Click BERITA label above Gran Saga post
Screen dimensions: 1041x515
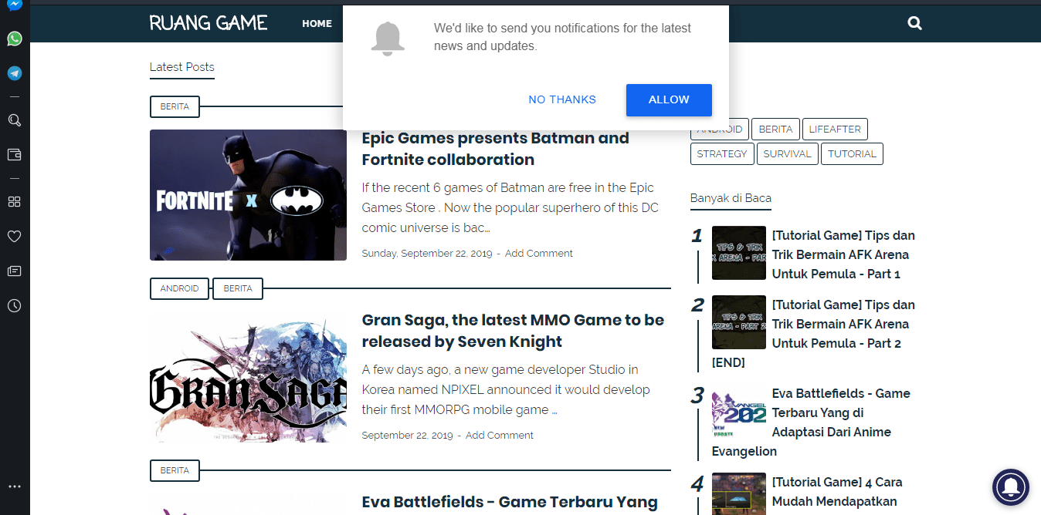click(x=238, y=288)
